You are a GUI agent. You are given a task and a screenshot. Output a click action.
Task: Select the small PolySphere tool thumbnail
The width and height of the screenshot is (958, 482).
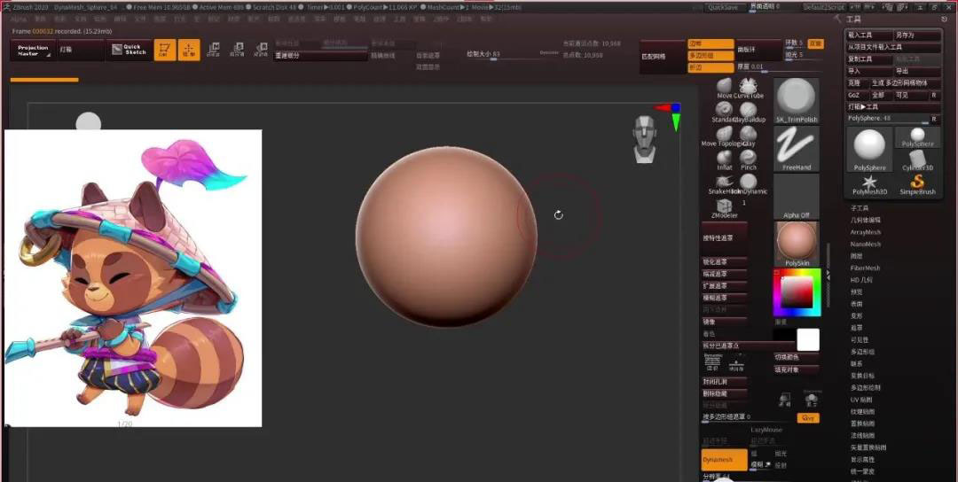point(918,137)
